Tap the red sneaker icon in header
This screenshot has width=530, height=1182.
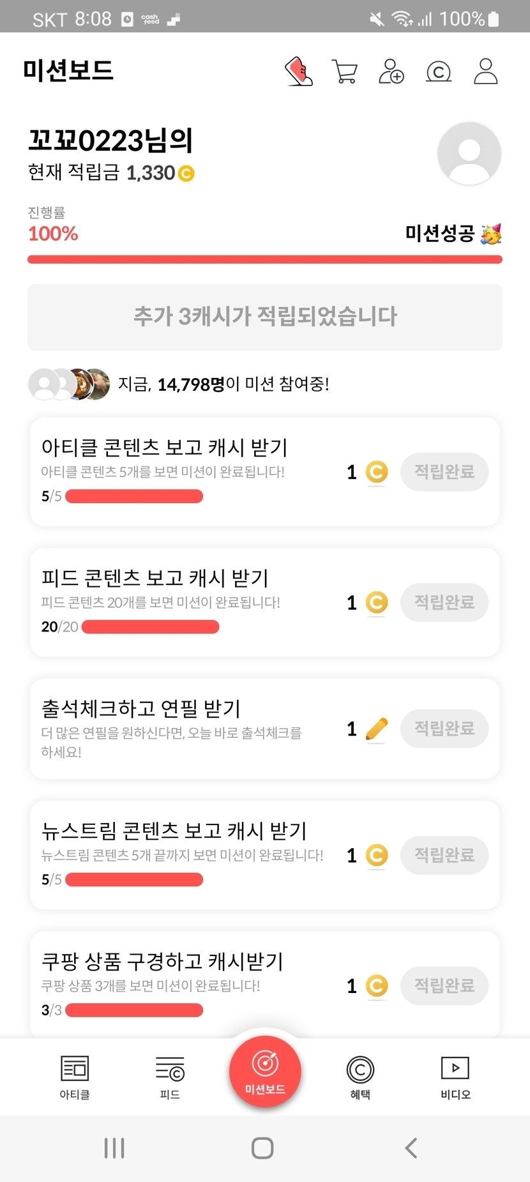click(299, 71)
